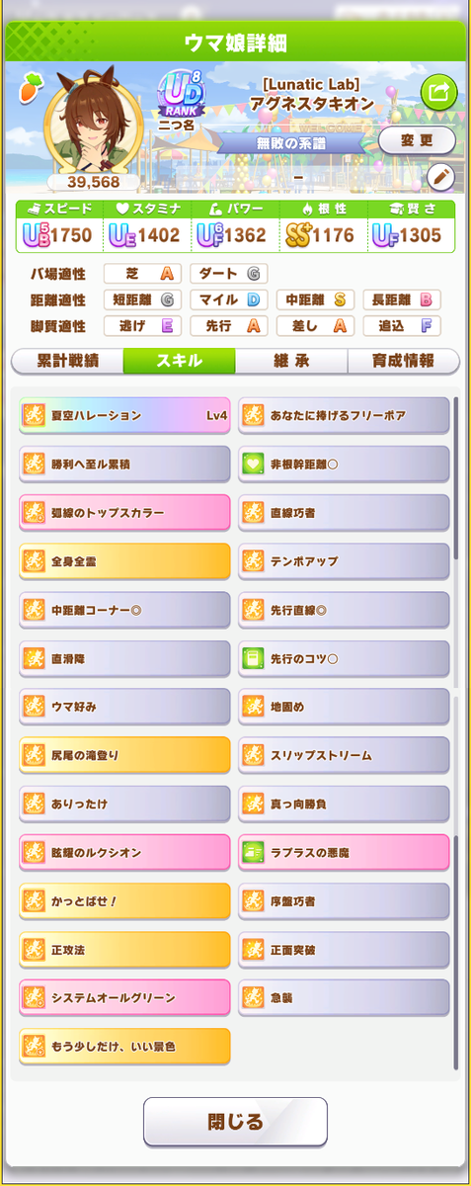The image size is (471, 1186).
Task: Click the skill icon on 全身全霊
Action: point(35,561)
